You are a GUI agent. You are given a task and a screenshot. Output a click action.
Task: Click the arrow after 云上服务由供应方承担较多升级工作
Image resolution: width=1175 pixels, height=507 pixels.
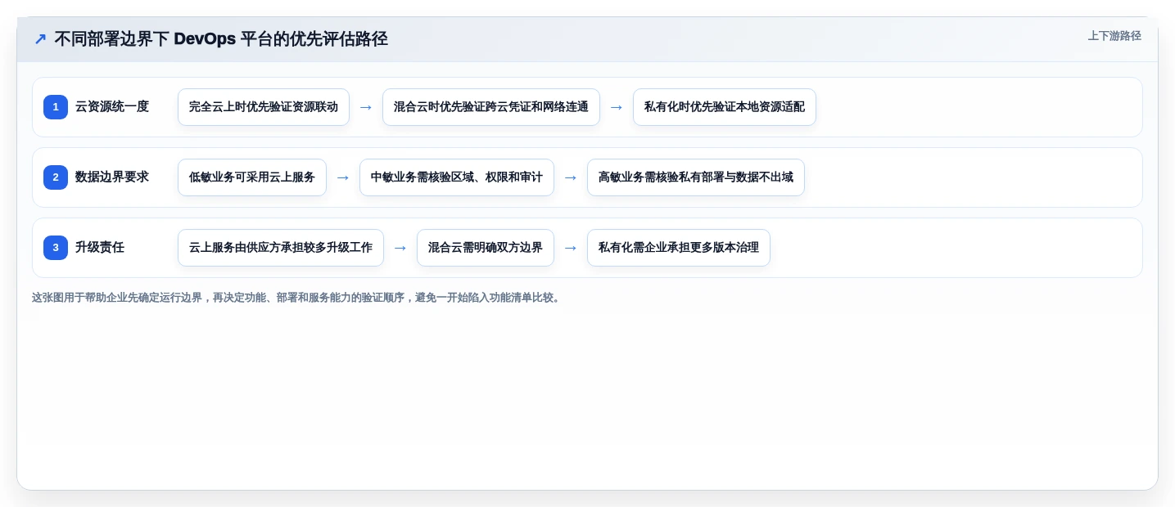click(400, 248)
